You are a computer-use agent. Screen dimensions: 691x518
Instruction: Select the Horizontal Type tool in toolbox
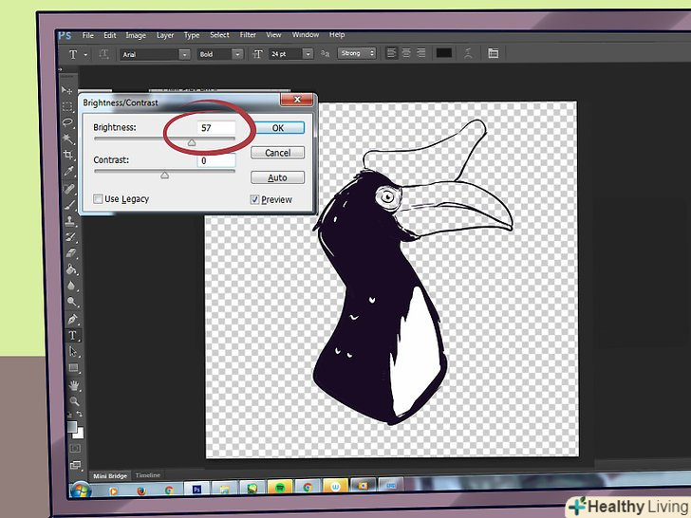point(71,336)
